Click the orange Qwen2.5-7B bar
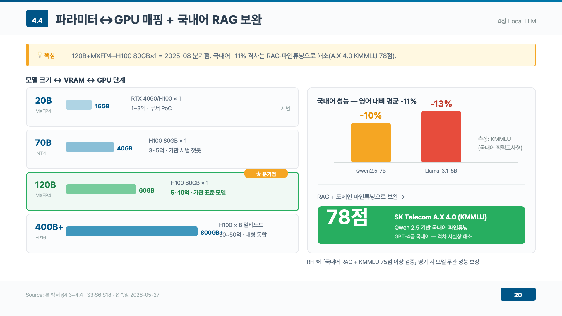 371,142
